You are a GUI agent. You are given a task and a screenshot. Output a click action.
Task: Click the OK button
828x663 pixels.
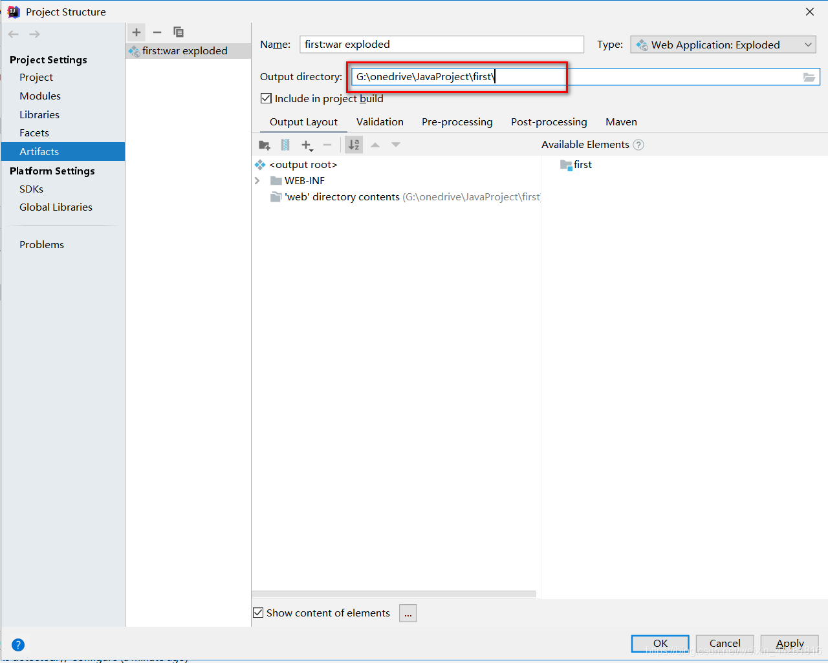tap(660, 643)
